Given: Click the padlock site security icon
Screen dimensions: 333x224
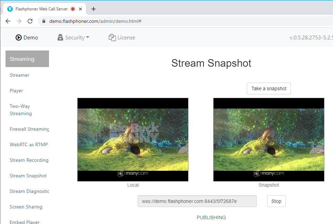Looking at the screenshot, I should click(x=44, y=21).
